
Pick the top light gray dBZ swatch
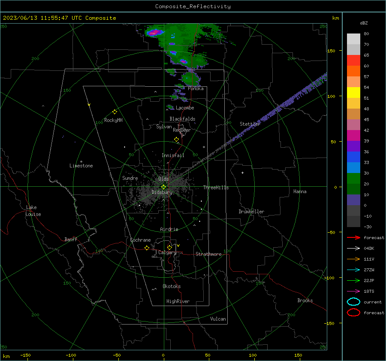pos(353,39)
